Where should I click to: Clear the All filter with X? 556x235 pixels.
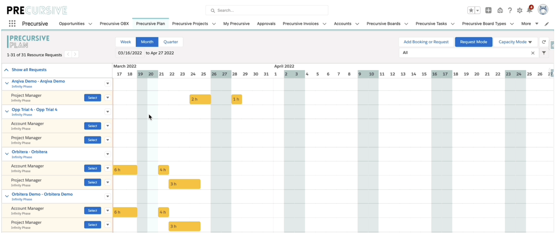533,53
